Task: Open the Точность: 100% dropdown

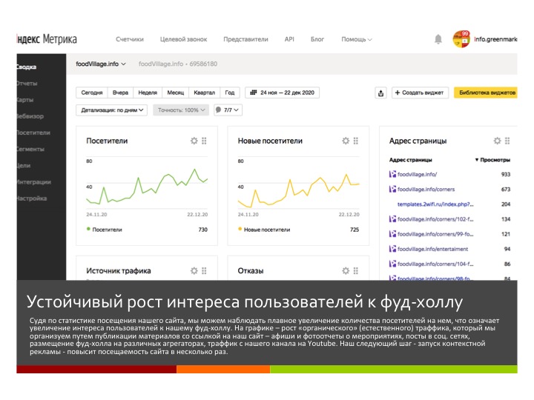Action: pyautogui.click(x=181, y=110)
